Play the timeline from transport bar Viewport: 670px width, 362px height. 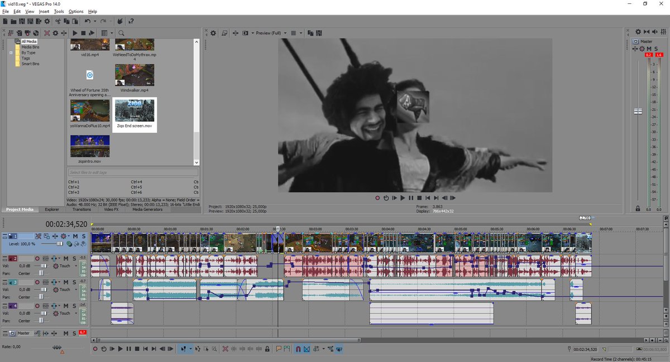pyautogui.click(x=121, y=349)
